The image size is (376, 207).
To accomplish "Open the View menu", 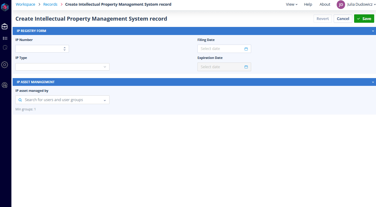I will tap(292, 4).
